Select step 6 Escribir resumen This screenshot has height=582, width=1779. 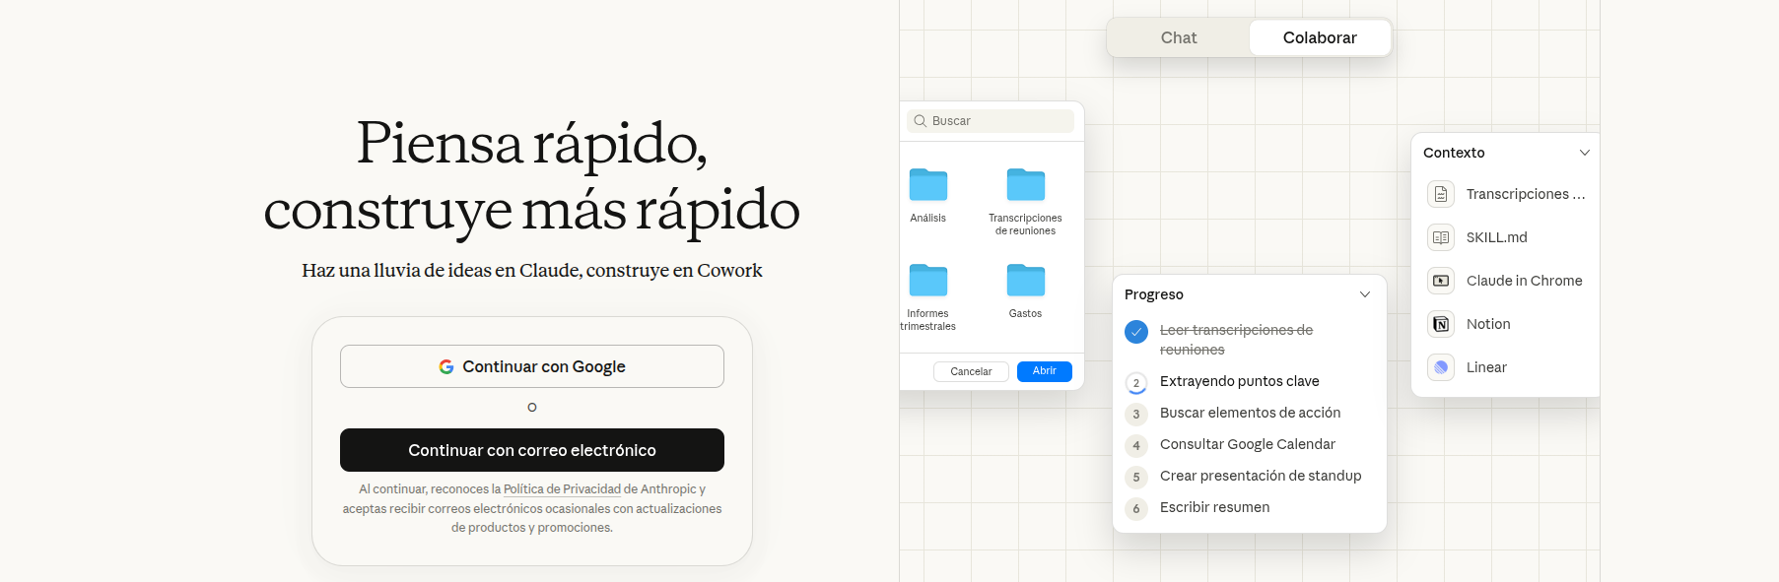(x=1214, y=507)
